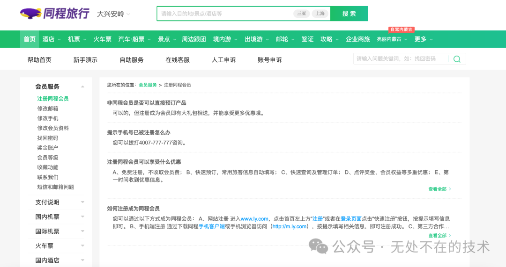Viewport: 506px width, 267px height.
Task: Click the help keyword search field
Action: (401, 58)
